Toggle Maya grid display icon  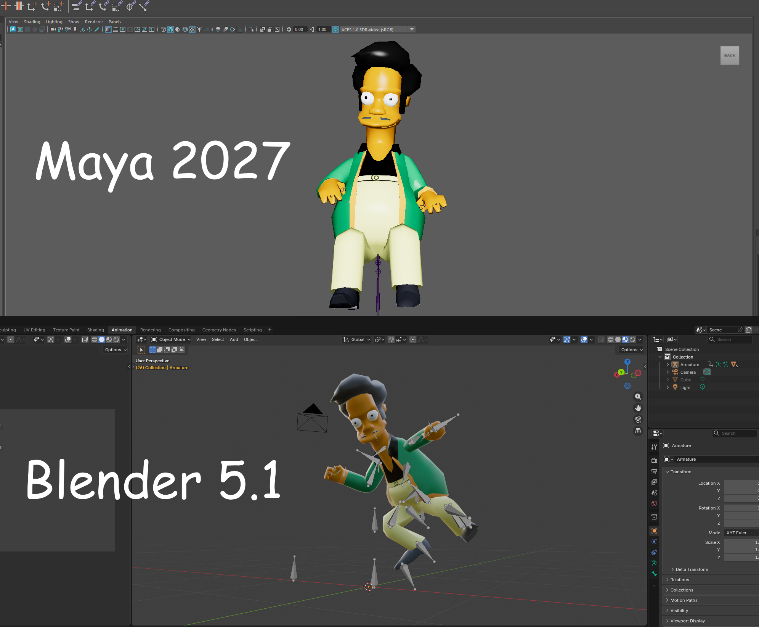point(108,29)
